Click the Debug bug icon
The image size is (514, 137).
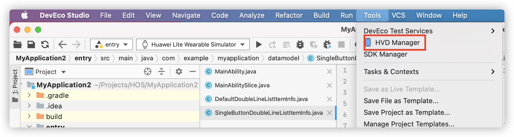coord(300,44)
